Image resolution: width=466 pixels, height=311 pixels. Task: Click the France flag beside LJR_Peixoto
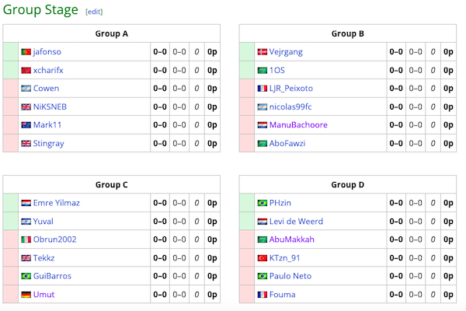click(262, 89)
